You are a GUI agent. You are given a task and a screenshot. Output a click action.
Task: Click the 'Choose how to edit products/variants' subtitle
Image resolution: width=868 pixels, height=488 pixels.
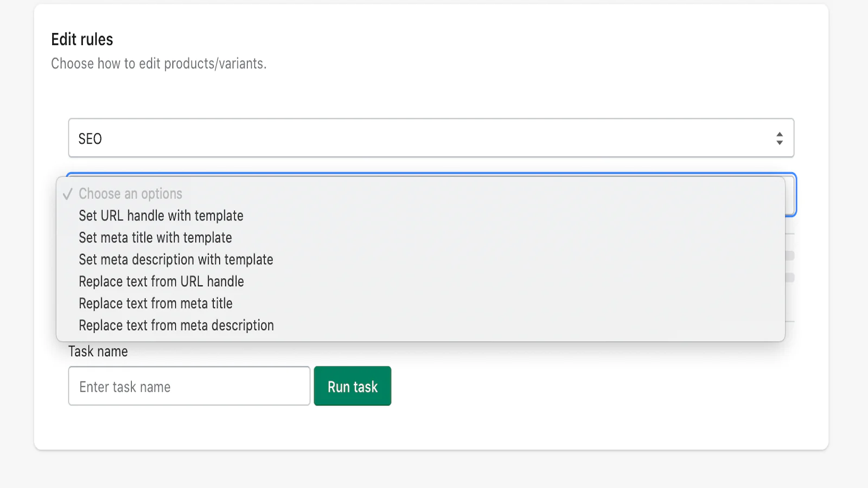coord(158,64)
